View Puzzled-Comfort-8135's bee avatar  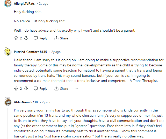click(8, 51)
